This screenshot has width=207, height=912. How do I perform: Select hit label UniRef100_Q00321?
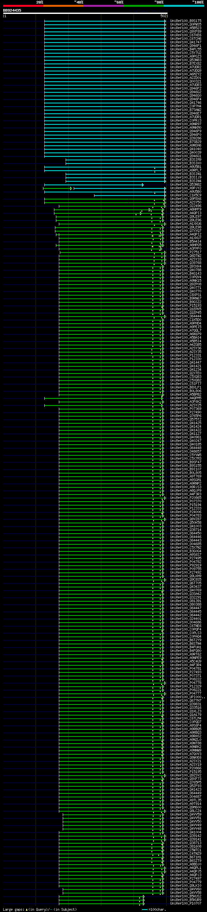(x=186, y=82)
